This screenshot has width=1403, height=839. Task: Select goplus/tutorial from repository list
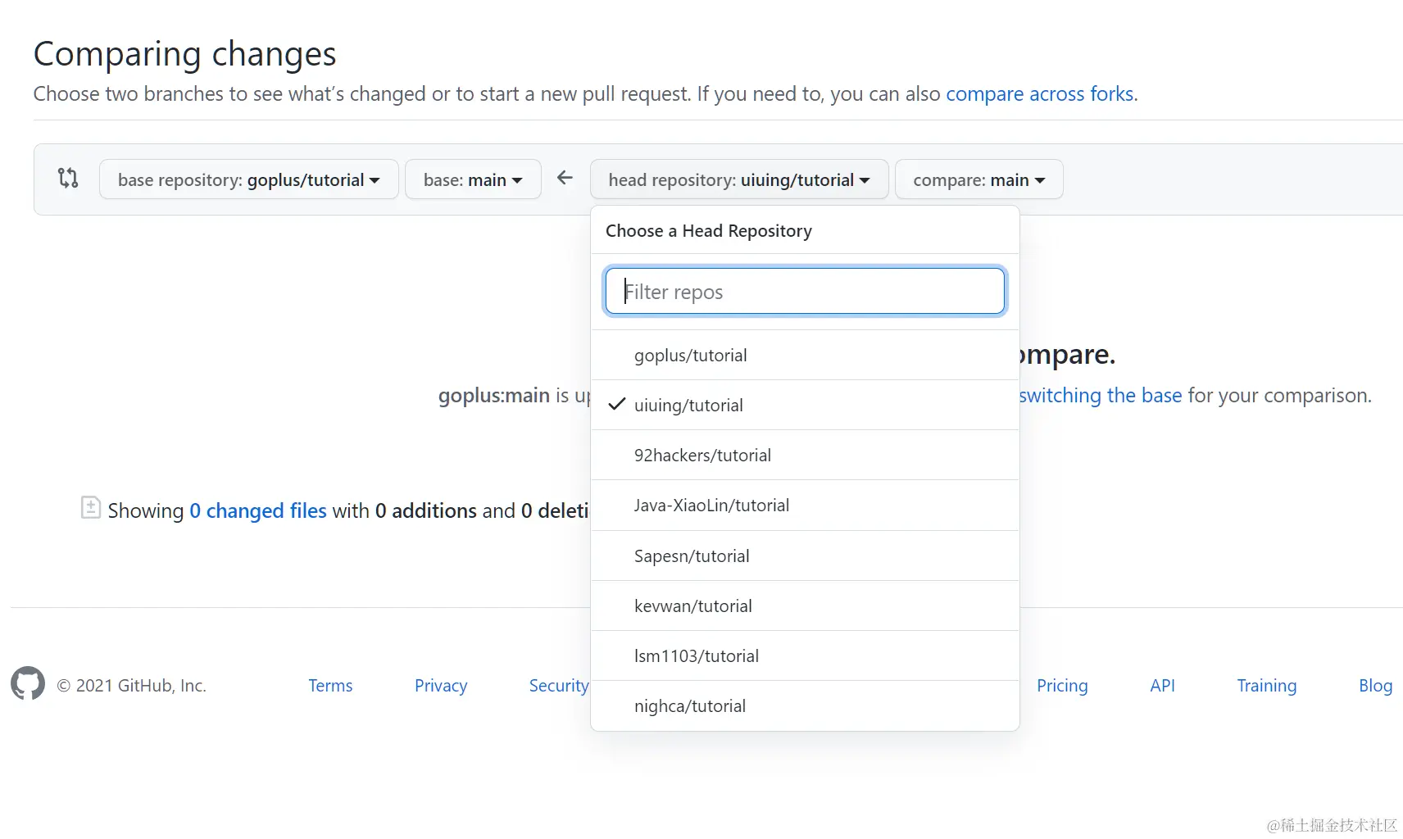point(690,356)
